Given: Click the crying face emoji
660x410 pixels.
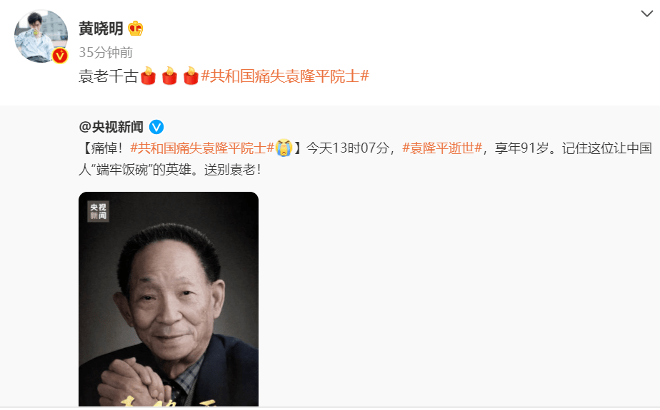Looking at the screenshot, I should (x=284, y=148).
